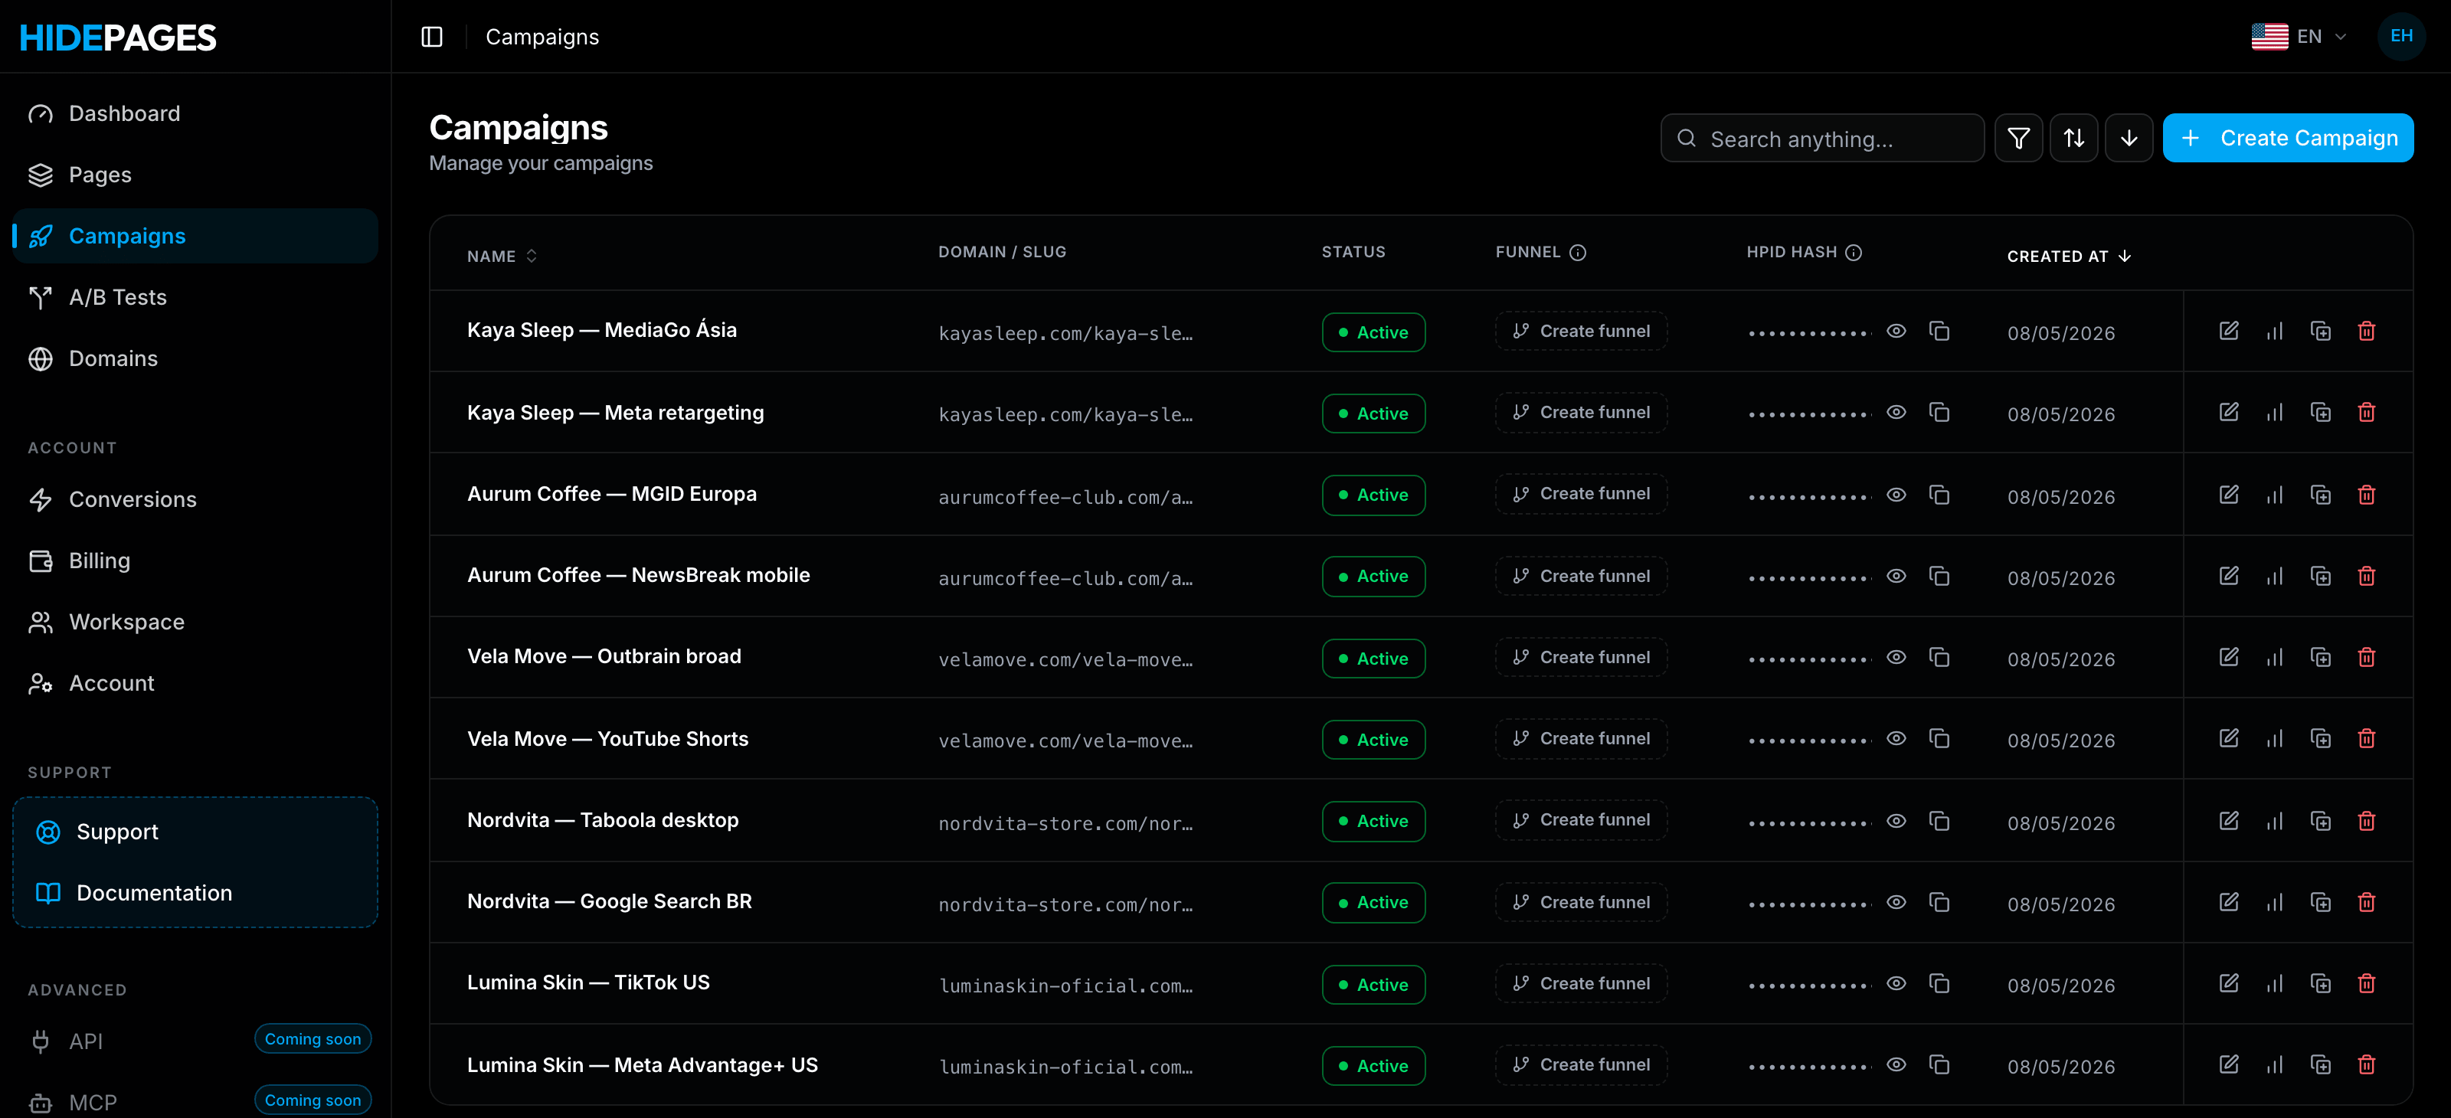Reveal hash for Aurum Coffee — MGID Europa
Screen dimensions: 2451x1118
[1896, 495]
